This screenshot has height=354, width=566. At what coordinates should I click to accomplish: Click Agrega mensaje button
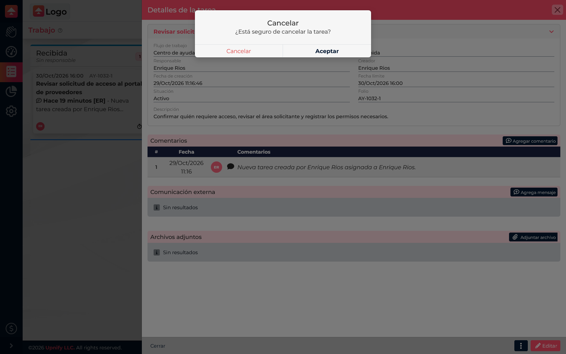534,192
